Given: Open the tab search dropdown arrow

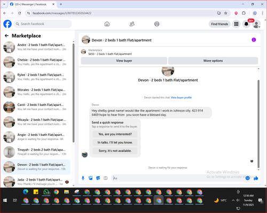Looking at the screenshot, I should [4, 4].
